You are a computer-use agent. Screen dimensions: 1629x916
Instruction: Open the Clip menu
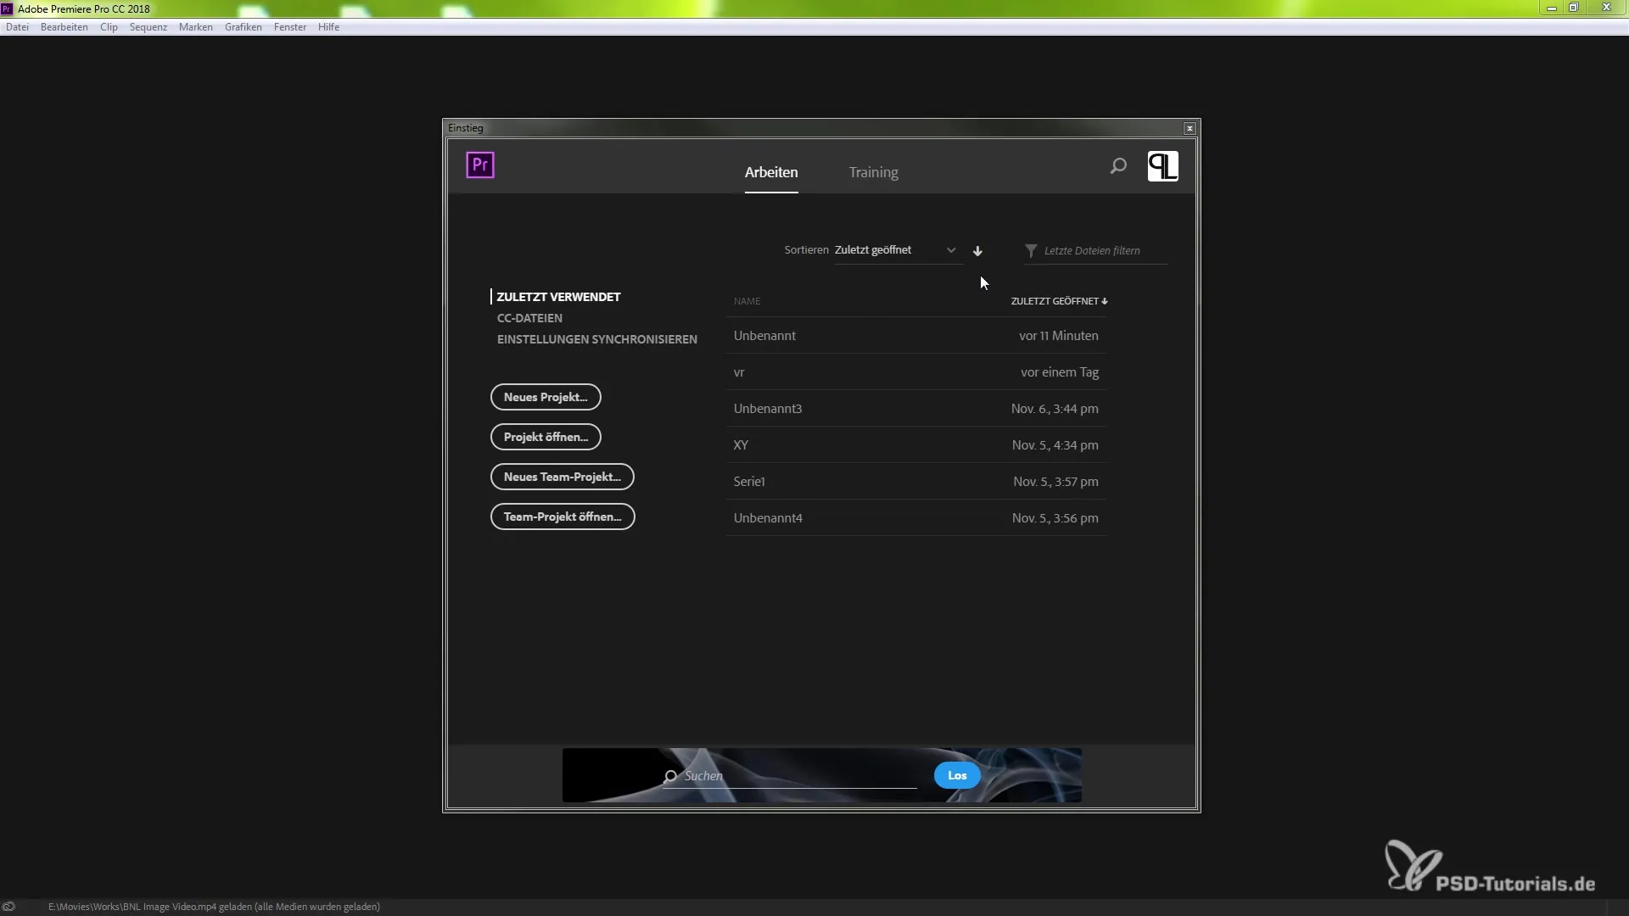[109, 27]
